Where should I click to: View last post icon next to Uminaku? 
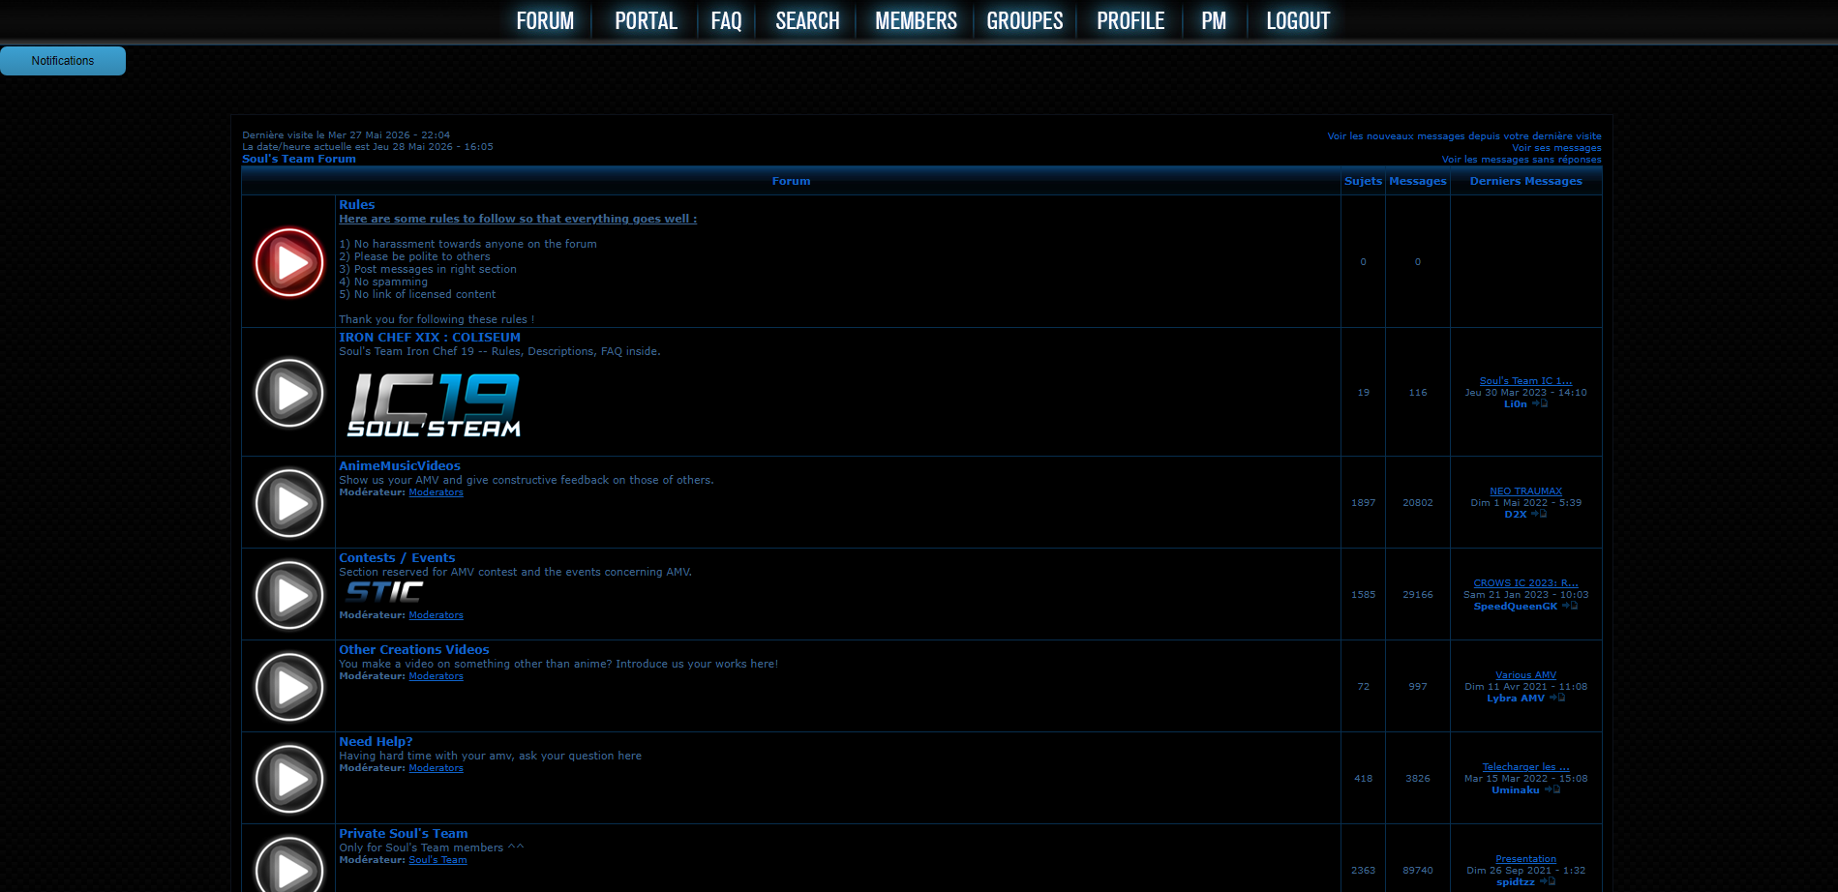point(1552,789)
